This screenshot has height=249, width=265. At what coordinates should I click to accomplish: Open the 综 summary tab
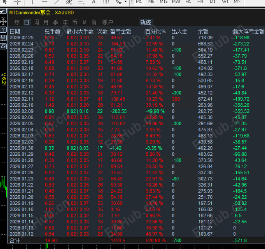pos(17,22)
